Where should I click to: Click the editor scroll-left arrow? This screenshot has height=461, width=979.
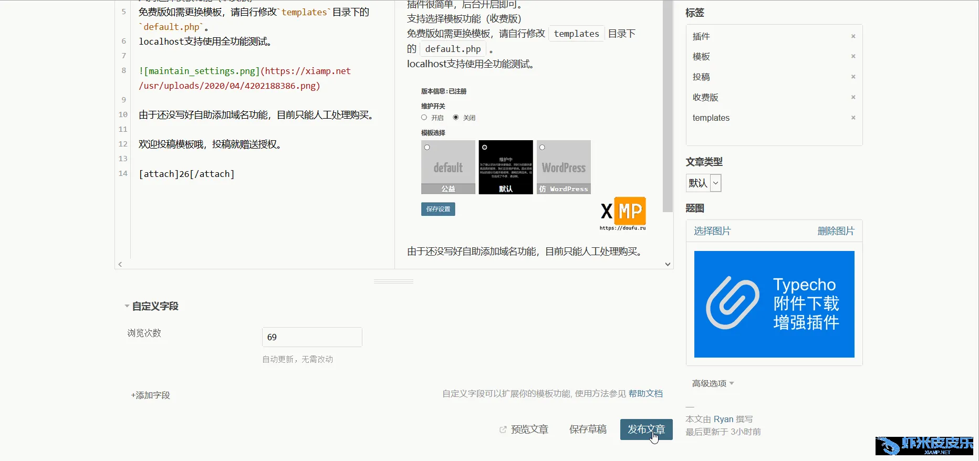(x=120, y=264)
